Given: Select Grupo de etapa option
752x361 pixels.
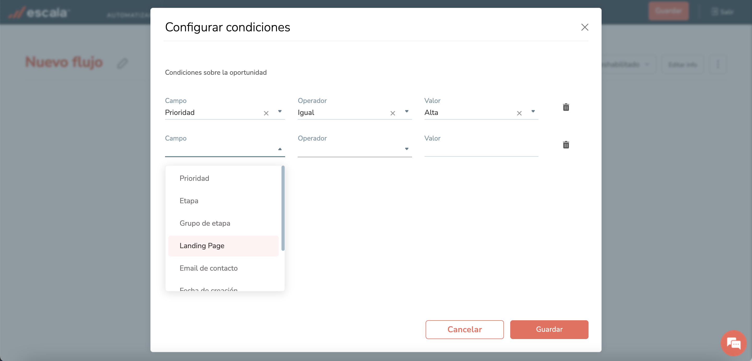Looking at the screenshot, I should pos(223,223).
